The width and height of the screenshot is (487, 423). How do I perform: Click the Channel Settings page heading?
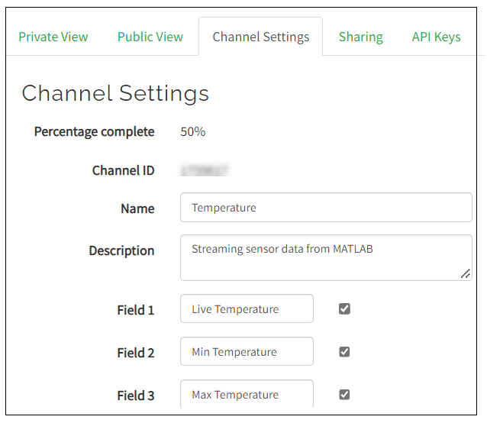coord(115,93)
